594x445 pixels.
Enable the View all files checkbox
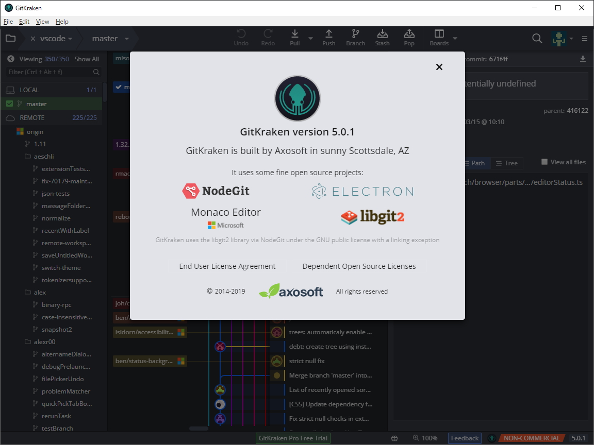pyautogui.click(x=544, y=162)
